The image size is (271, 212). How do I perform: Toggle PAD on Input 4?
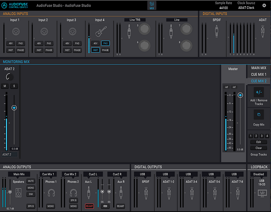(x=105, y=43)
